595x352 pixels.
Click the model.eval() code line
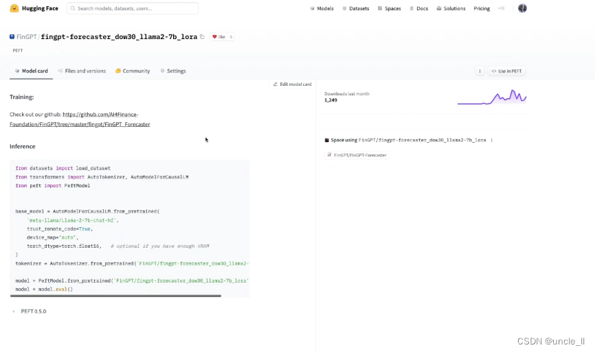click(x=44, y=289)
